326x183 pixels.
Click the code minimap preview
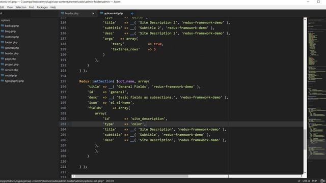click(317, 89)
